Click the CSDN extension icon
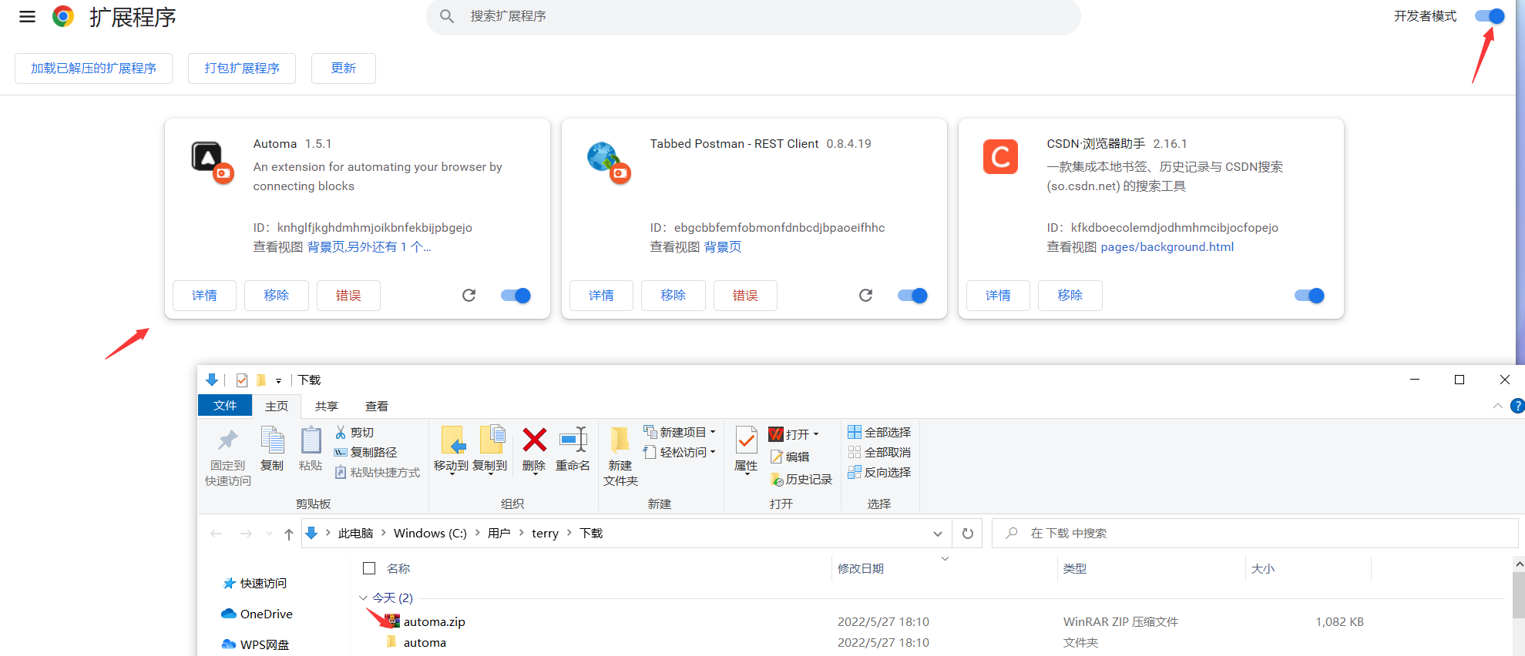 coord(1000,157)
